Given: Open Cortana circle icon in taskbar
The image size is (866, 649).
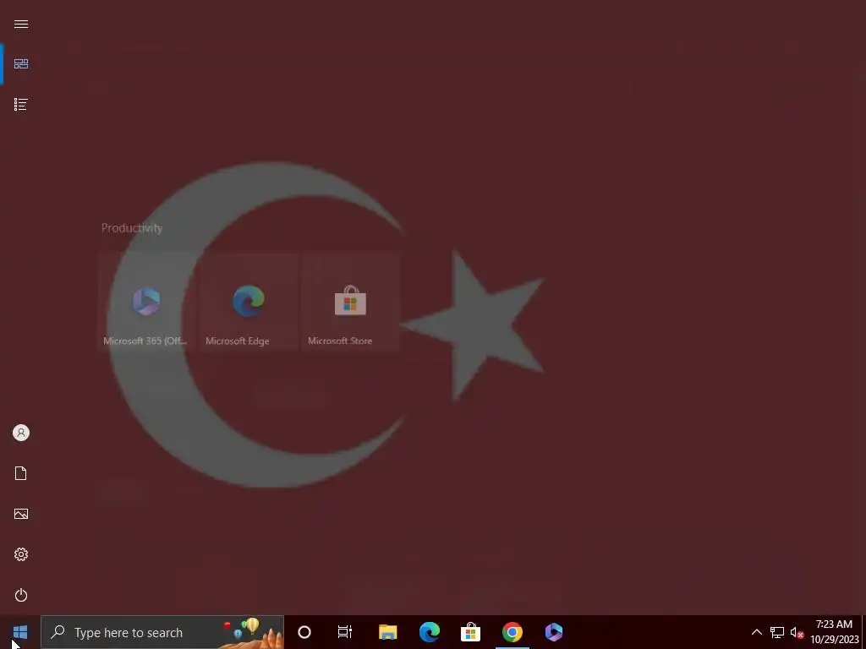Looking at the screenshot, I should coord(304,632).
